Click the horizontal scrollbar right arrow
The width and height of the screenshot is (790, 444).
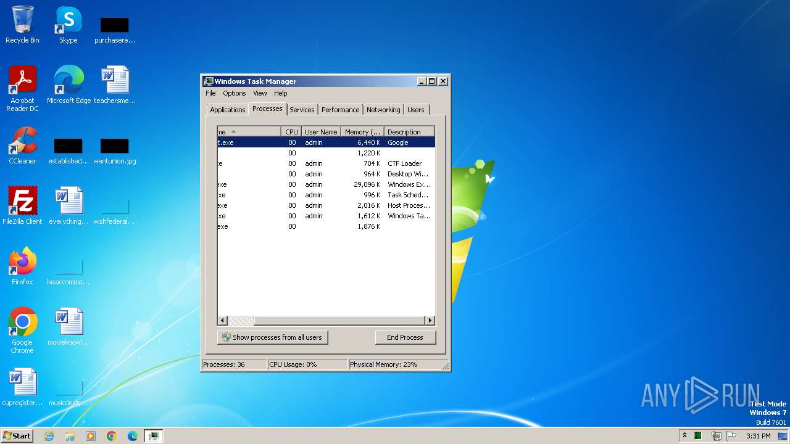click(x=430, y=321)
